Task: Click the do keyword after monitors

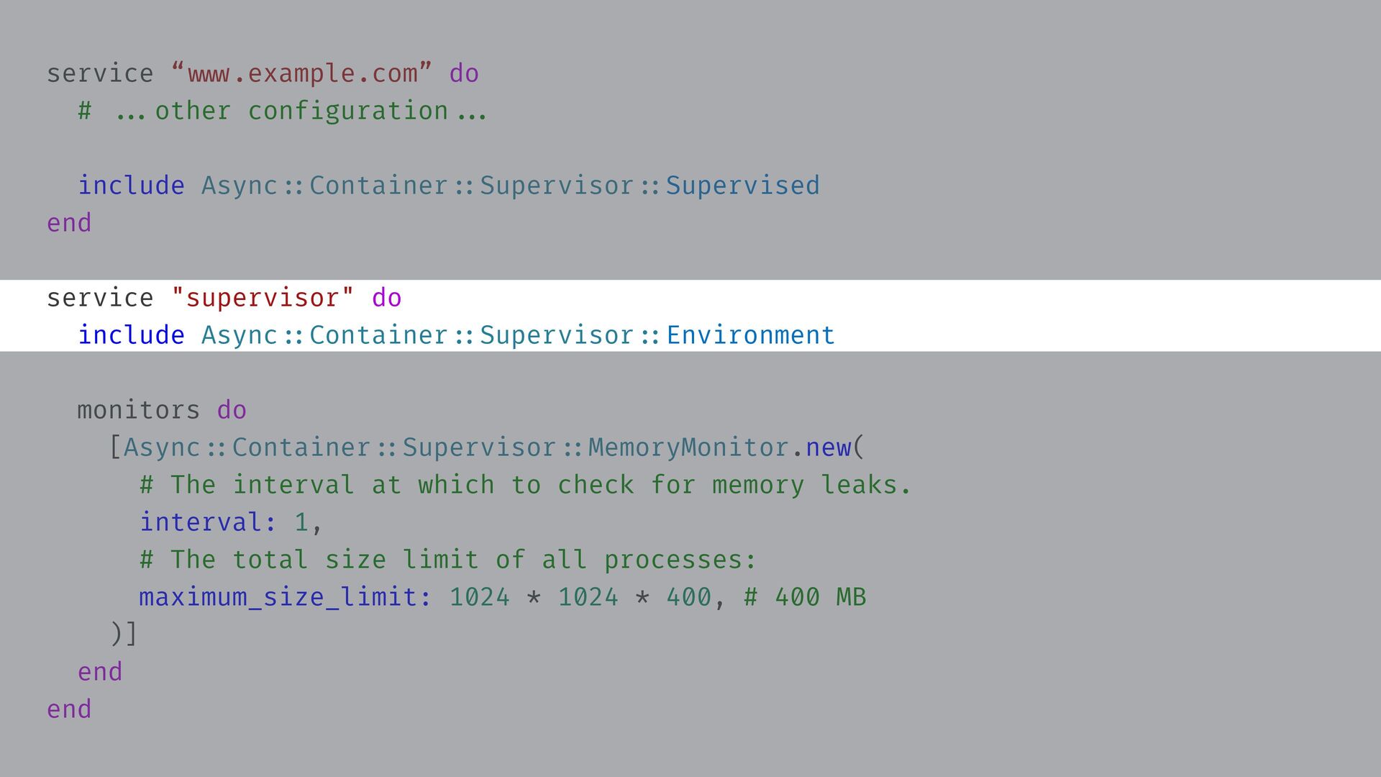Action: click(232, 410)
